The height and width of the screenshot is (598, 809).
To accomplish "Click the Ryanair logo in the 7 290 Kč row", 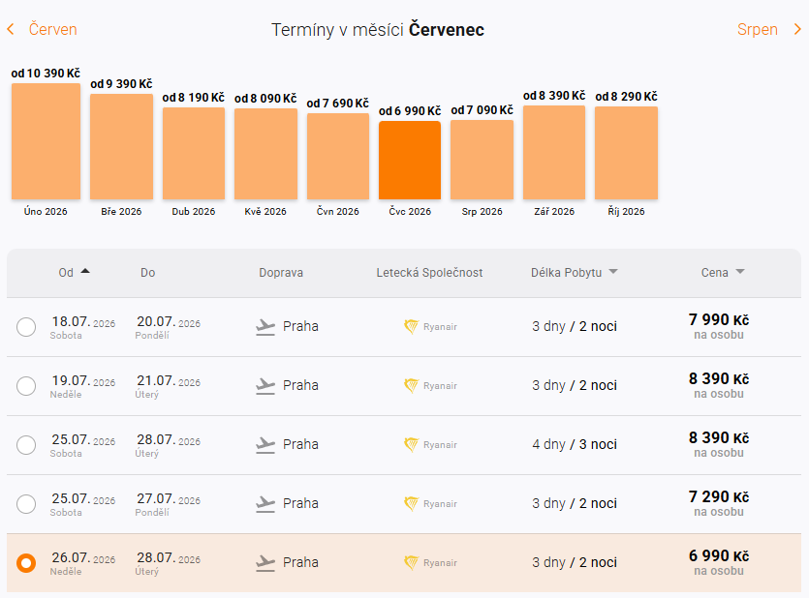I will click(411, 504).
